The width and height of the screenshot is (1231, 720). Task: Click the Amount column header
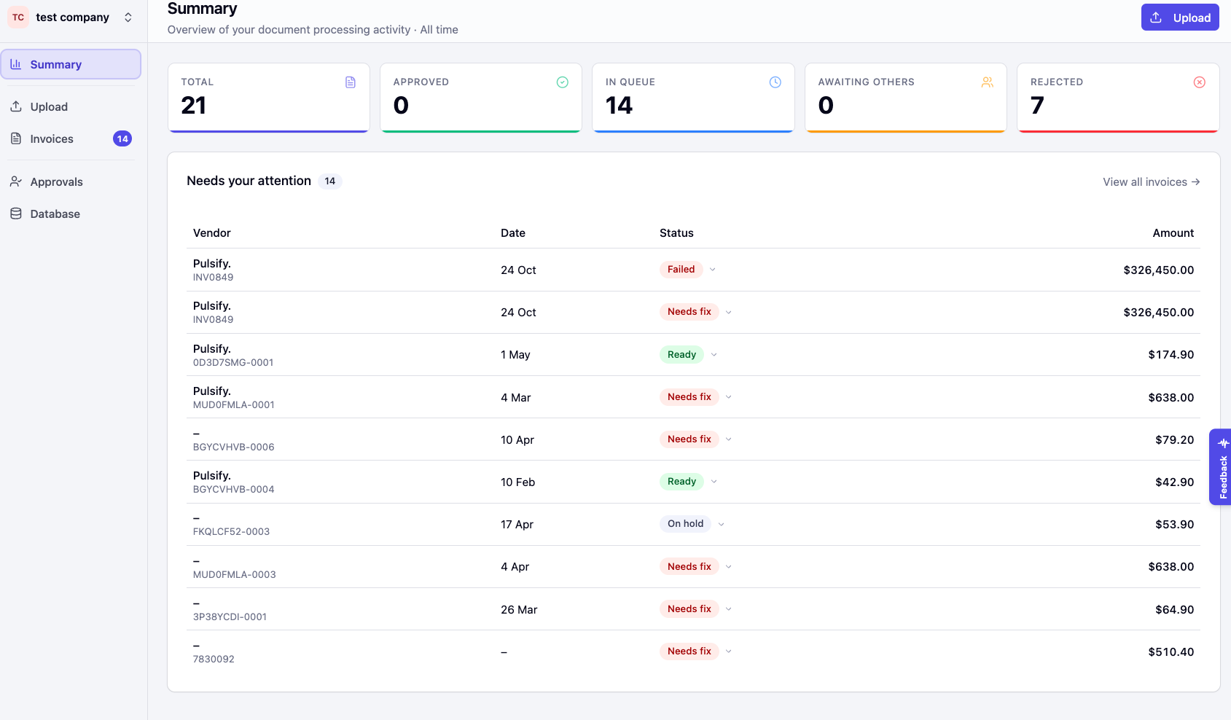coord(1173,233)
